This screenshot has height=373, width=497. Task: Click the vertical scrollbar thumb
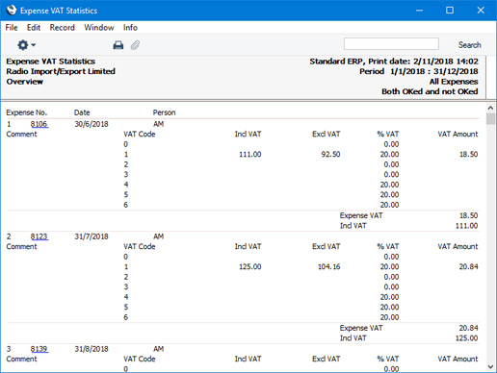[x=490, y=119]
